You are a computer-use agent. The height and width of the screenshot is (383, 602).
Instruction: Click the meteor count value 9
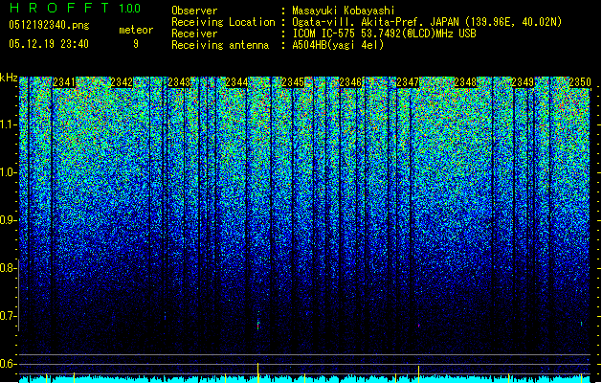136,44
